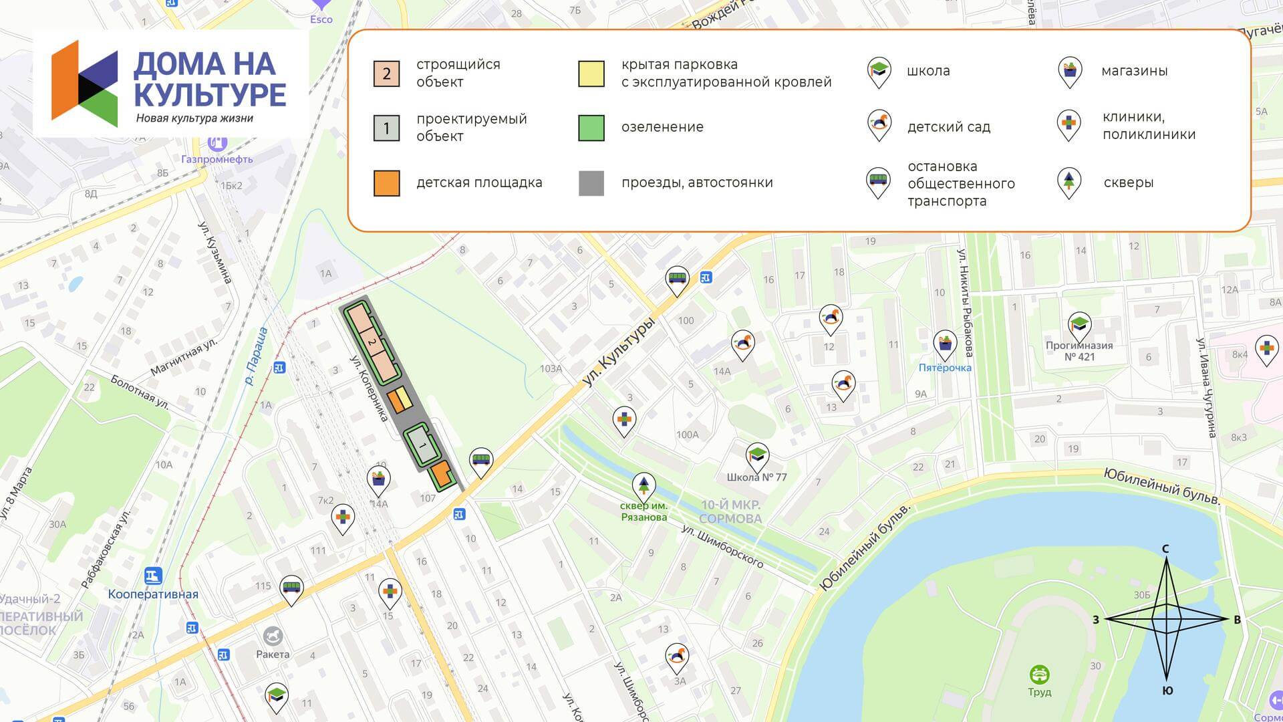Click clinic pin near building 7к2
The width and height of the screenshot is (1283, 722).
(343, 519)
